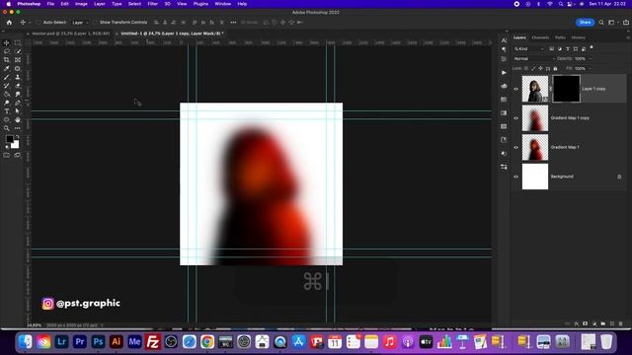Open more align options three dots
Viewport: 632px width, 355px height.
[x=233, y=23]
